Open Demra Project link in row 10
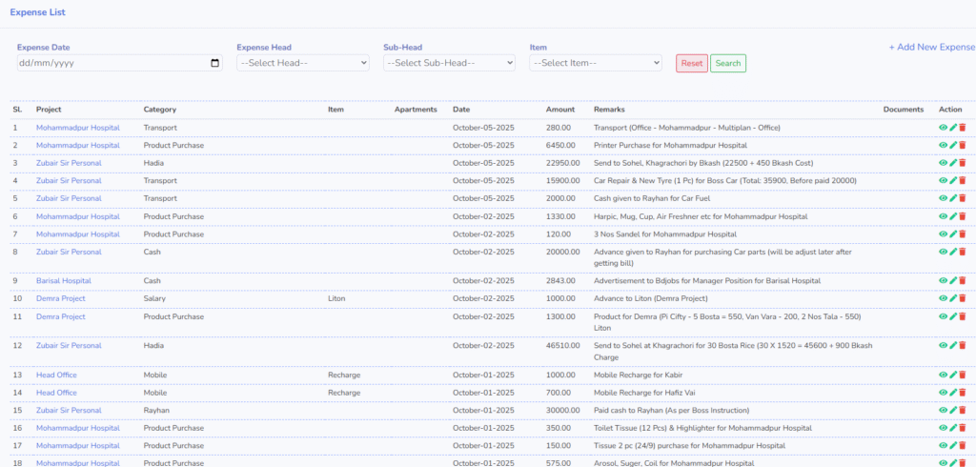This screenshot has height=467, width=976. [x=60, y=298]
